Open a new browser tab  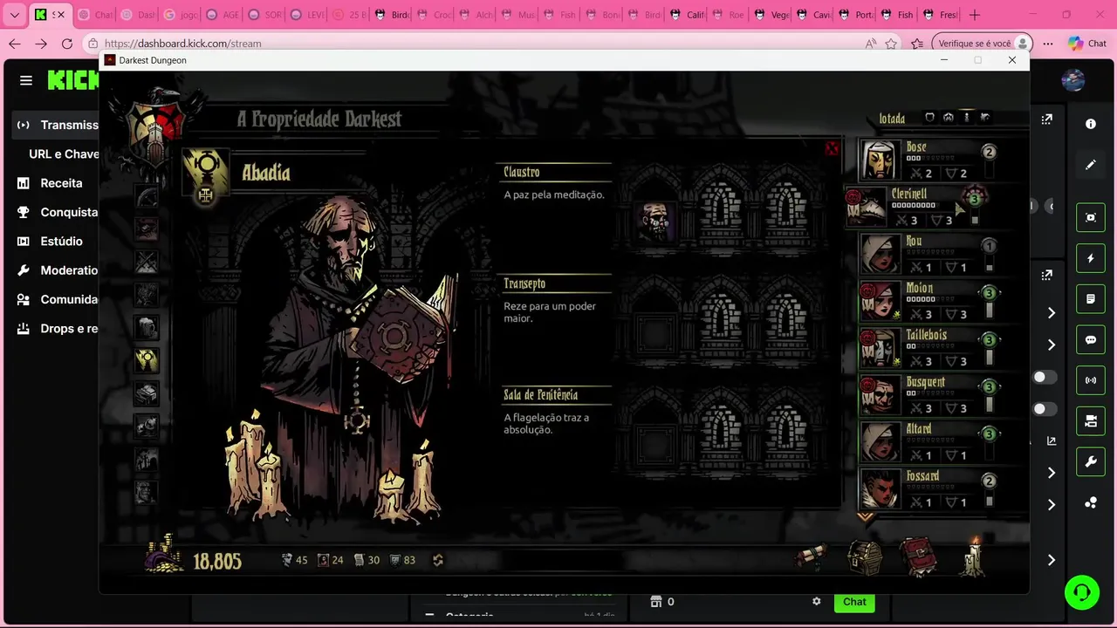tap(975, 15)
